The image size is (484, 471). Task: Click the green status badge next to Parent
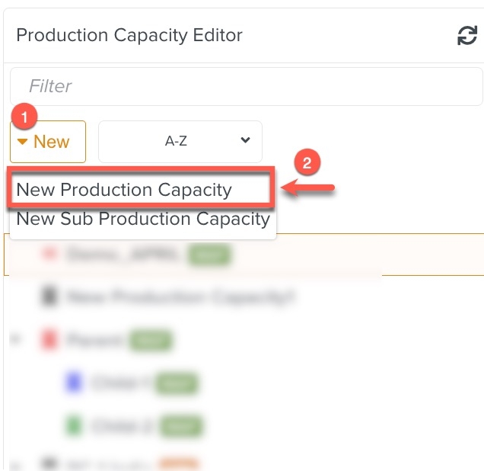pyautogui.click(x=151, y=340)
